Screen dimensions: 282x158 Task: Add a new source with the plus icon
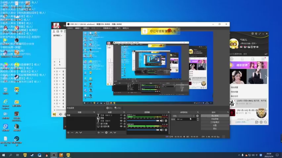tap(99, 133)
